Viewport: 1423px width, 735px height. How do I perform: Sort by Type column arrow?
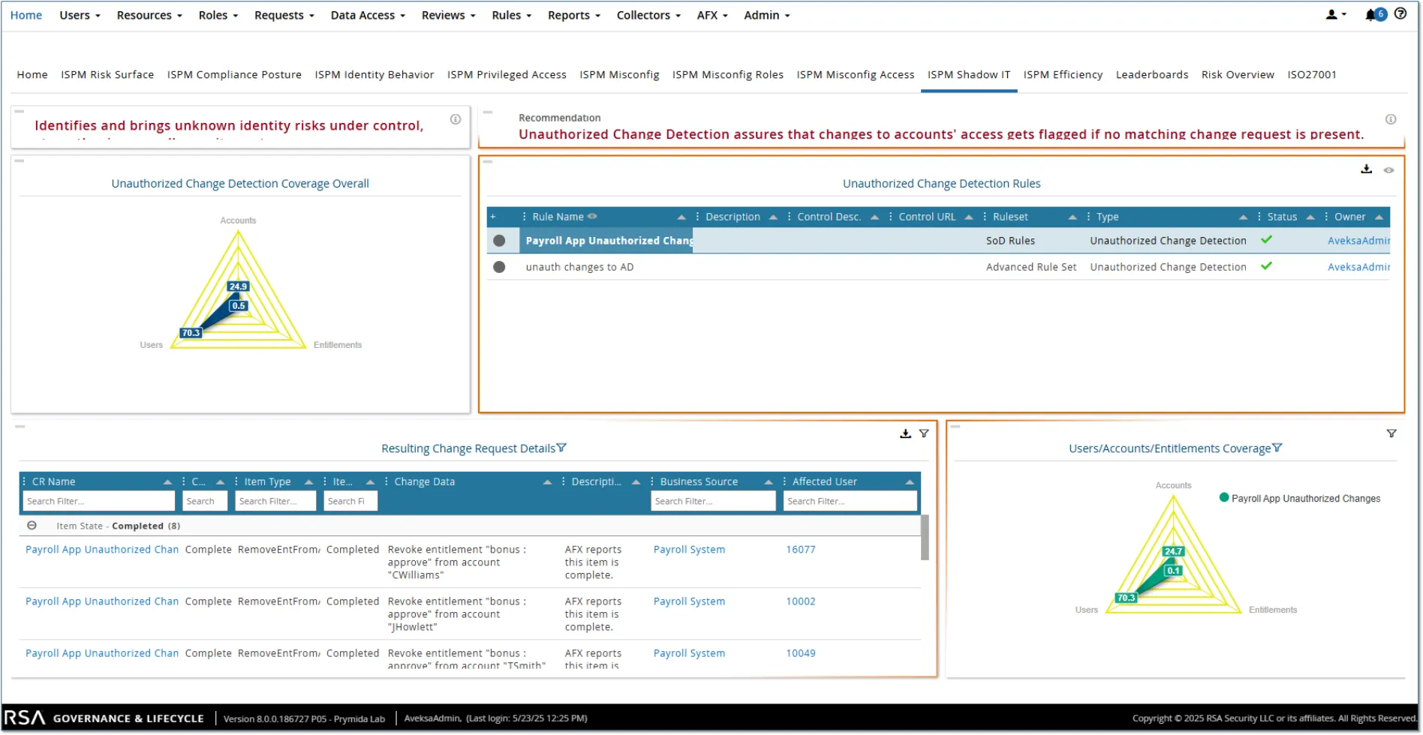pyautogui.click(x=1244, y=217)
